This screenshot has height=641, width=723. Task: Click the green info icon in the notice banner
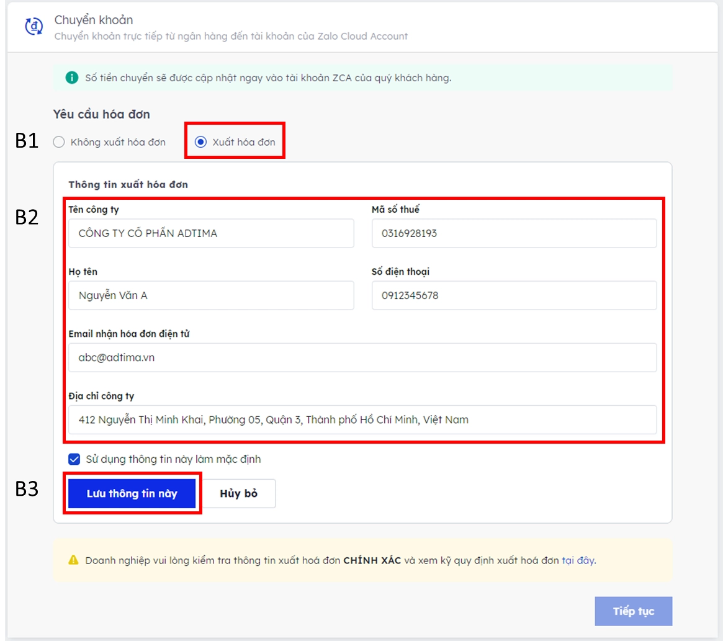click(x=72, y=78)
